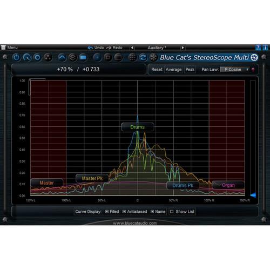Select the medium-size square toolbar icon
Viewport: 270px width, 270px height.
point(108,58)
